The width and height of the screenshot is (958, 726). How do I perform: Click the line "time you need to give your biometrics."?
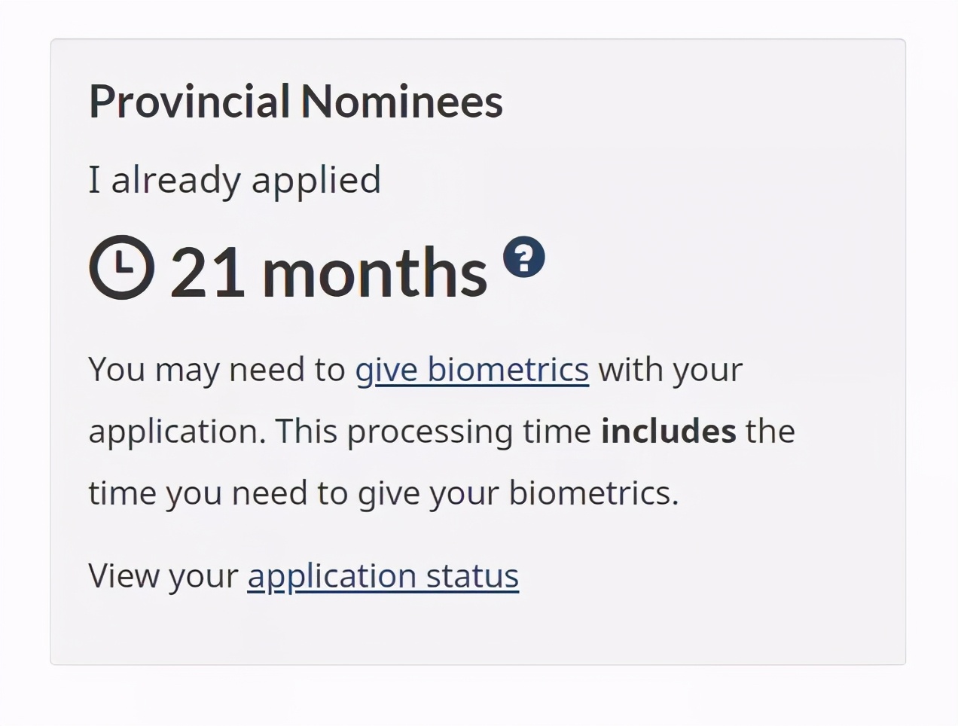point(384,493)
